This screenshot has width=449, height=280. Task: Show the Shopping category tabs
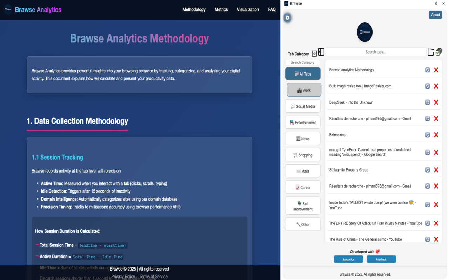(303, 155)
